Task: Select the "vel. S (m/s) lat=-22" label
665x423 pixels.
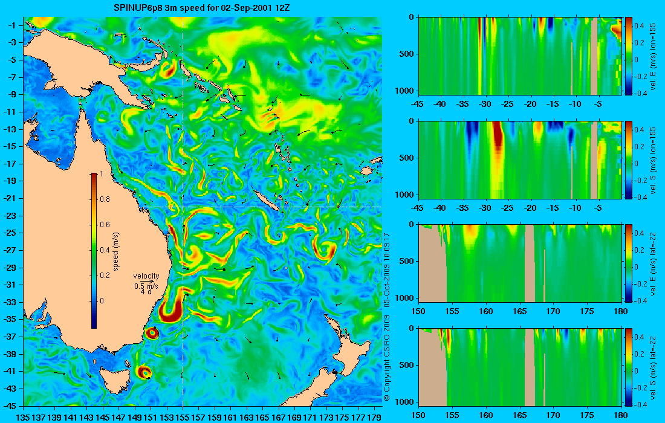Action: click(654, 367)
